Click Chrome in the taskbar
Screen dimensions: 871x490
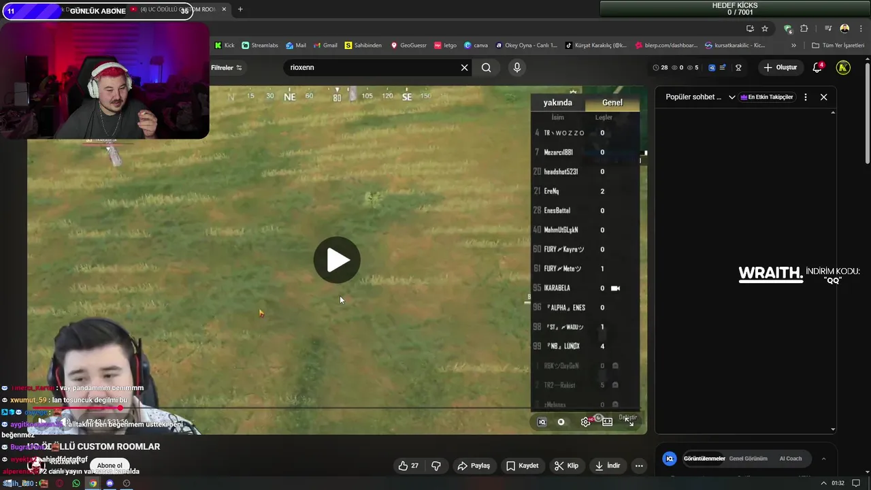[93, 483]
